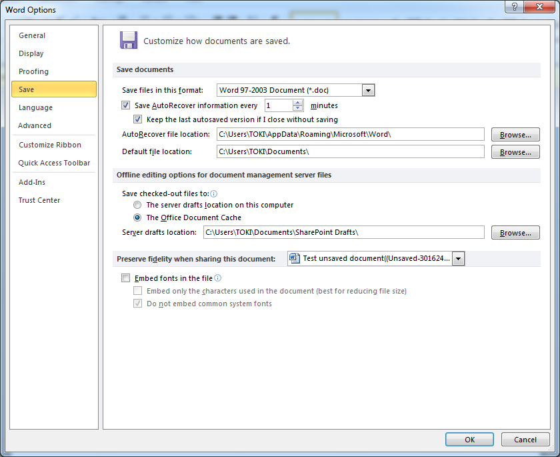This screenshot has height=457, width=560.
Task: Open the Proofing options category
Action: 54,71
